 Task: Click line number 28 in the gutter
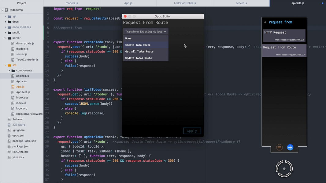47,137
